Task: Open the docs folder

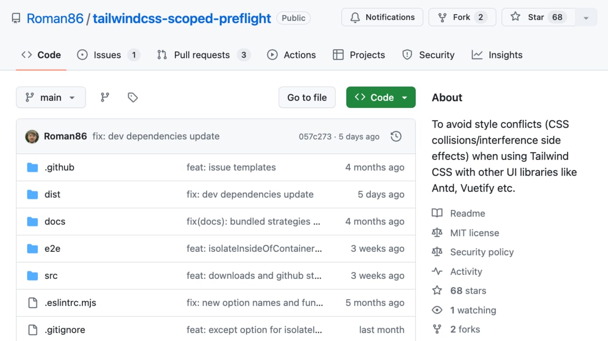Action: 55,222
